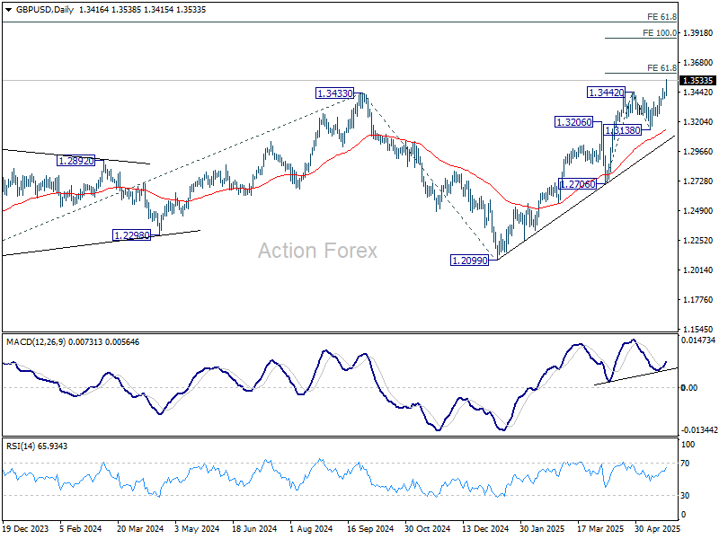This screenshot has width=719, height=539.
Task: Click the 30 Apr 2025 date marker
Action: [x=656, y=530]
